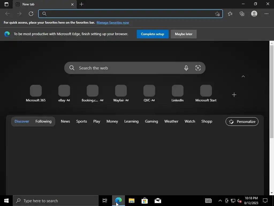Open the Play tab
The width and height of the screenshot is (274, 206).
point(97,122)
